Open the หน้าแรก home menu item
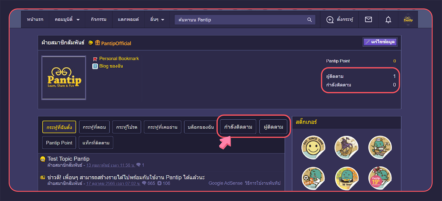 tap(35, 20)
